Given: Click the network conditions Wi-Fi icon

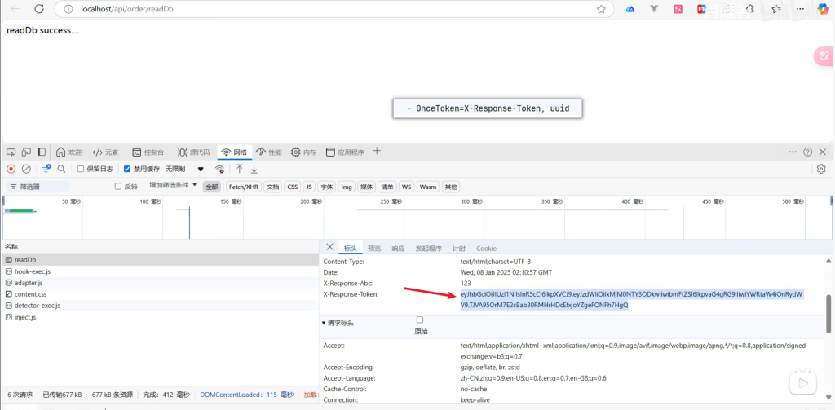Looking at the screenshot, I should (219, 169).
